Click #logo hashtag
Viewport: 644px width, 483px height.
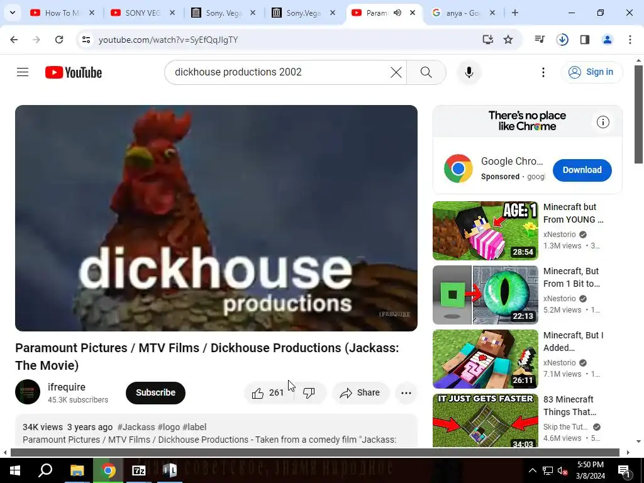(169, 427)
